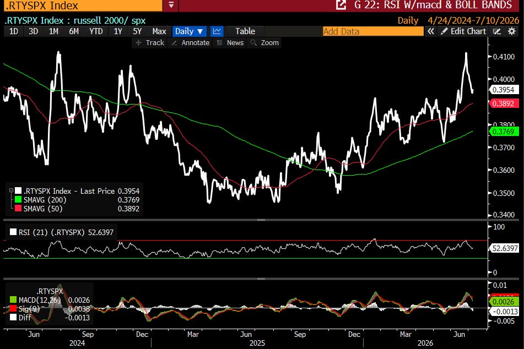Click the green SMAVG (200) legend swatch
The image size is (524, 349).
[18, 200]
